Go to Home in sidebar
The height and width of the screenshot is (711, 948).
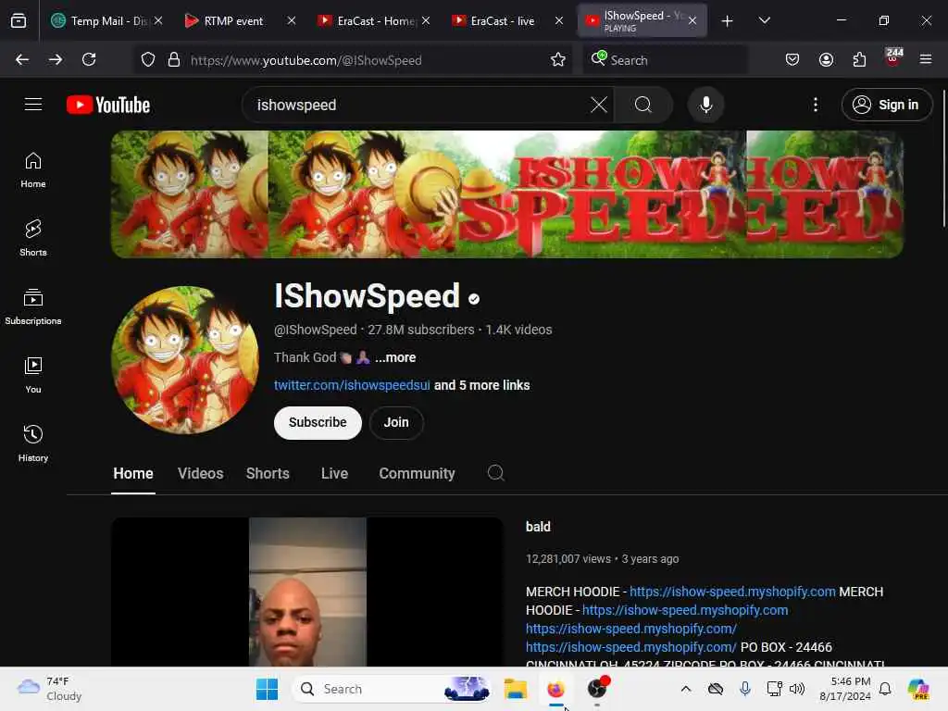33,170
